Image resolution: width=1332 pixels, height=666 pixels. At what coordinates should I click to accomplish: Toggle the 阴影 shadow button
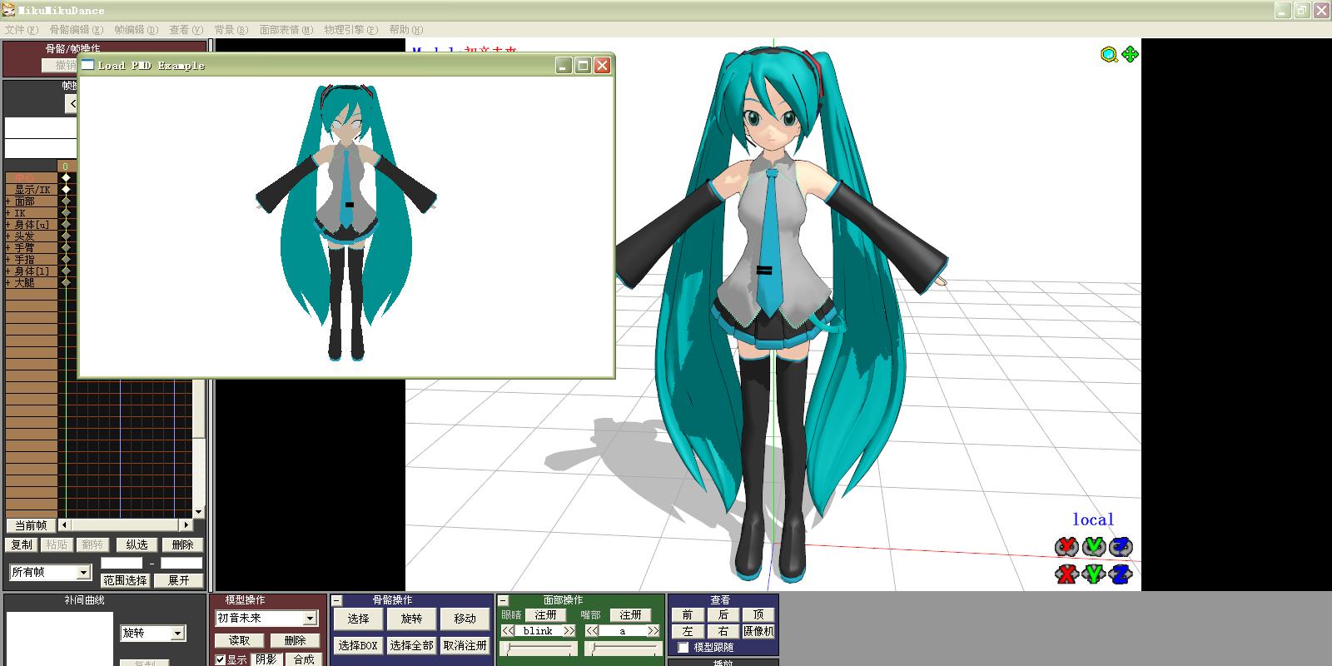click(x=266, y=659)
